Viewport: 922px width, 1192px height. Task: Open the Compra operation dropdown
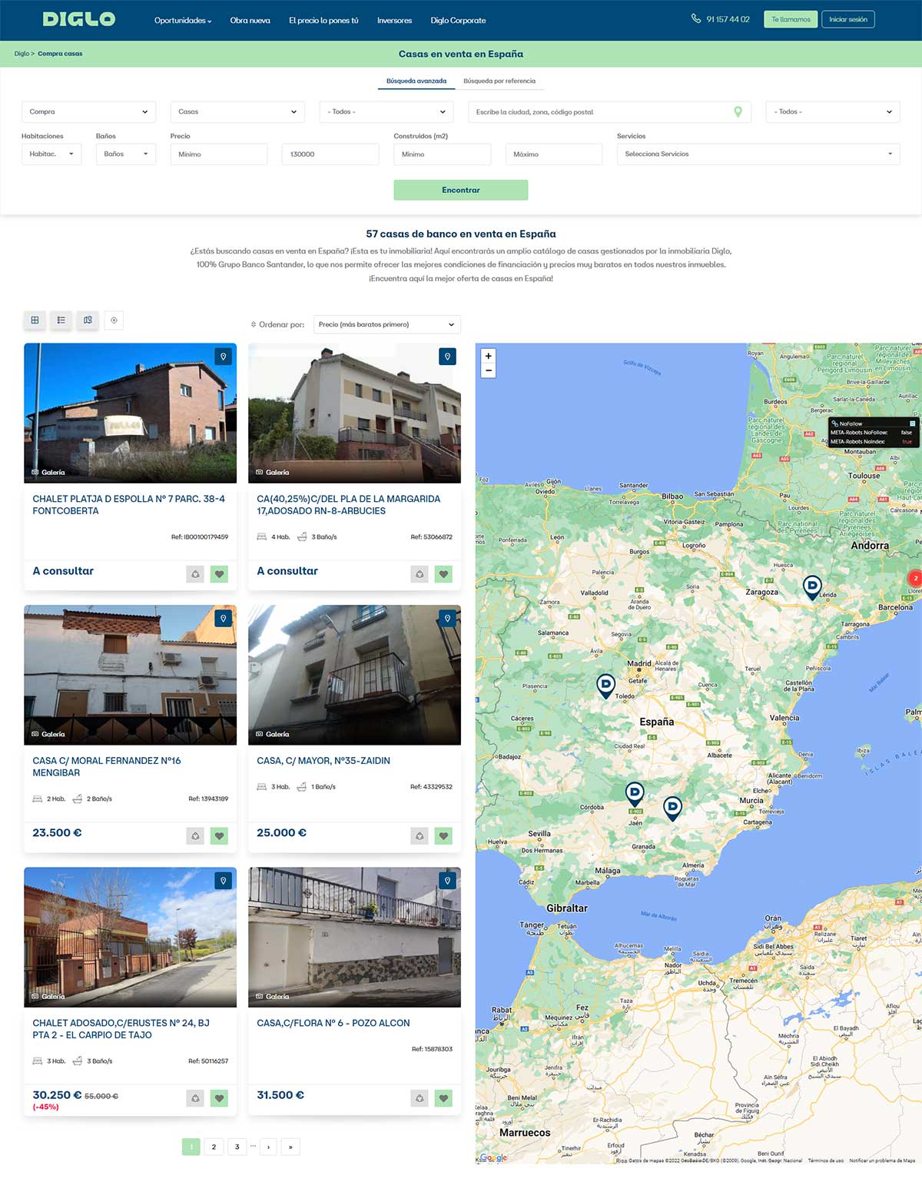(x=88, y=112)
